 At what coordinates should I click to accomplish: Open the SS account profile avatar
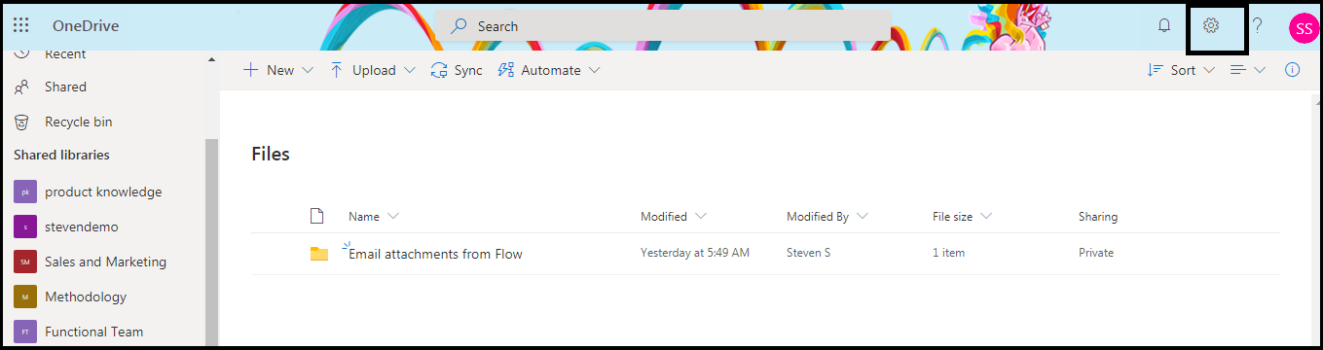(x=1303, y=27)
